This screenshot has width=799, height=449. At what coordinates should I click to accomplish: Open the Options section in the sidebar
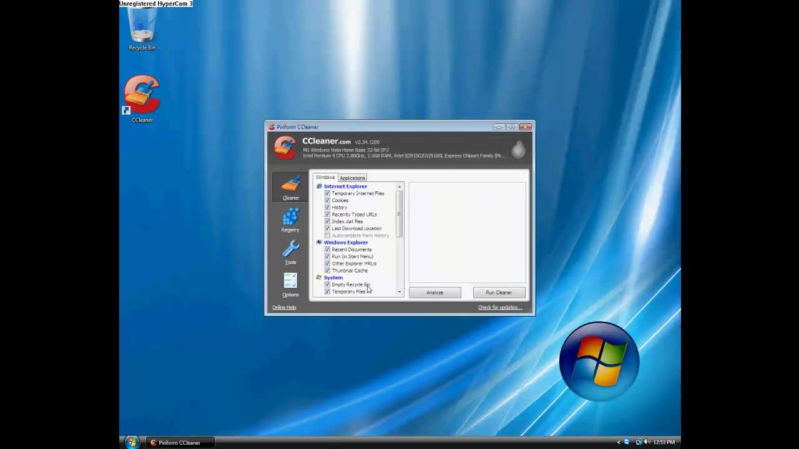tap(290, 284)
